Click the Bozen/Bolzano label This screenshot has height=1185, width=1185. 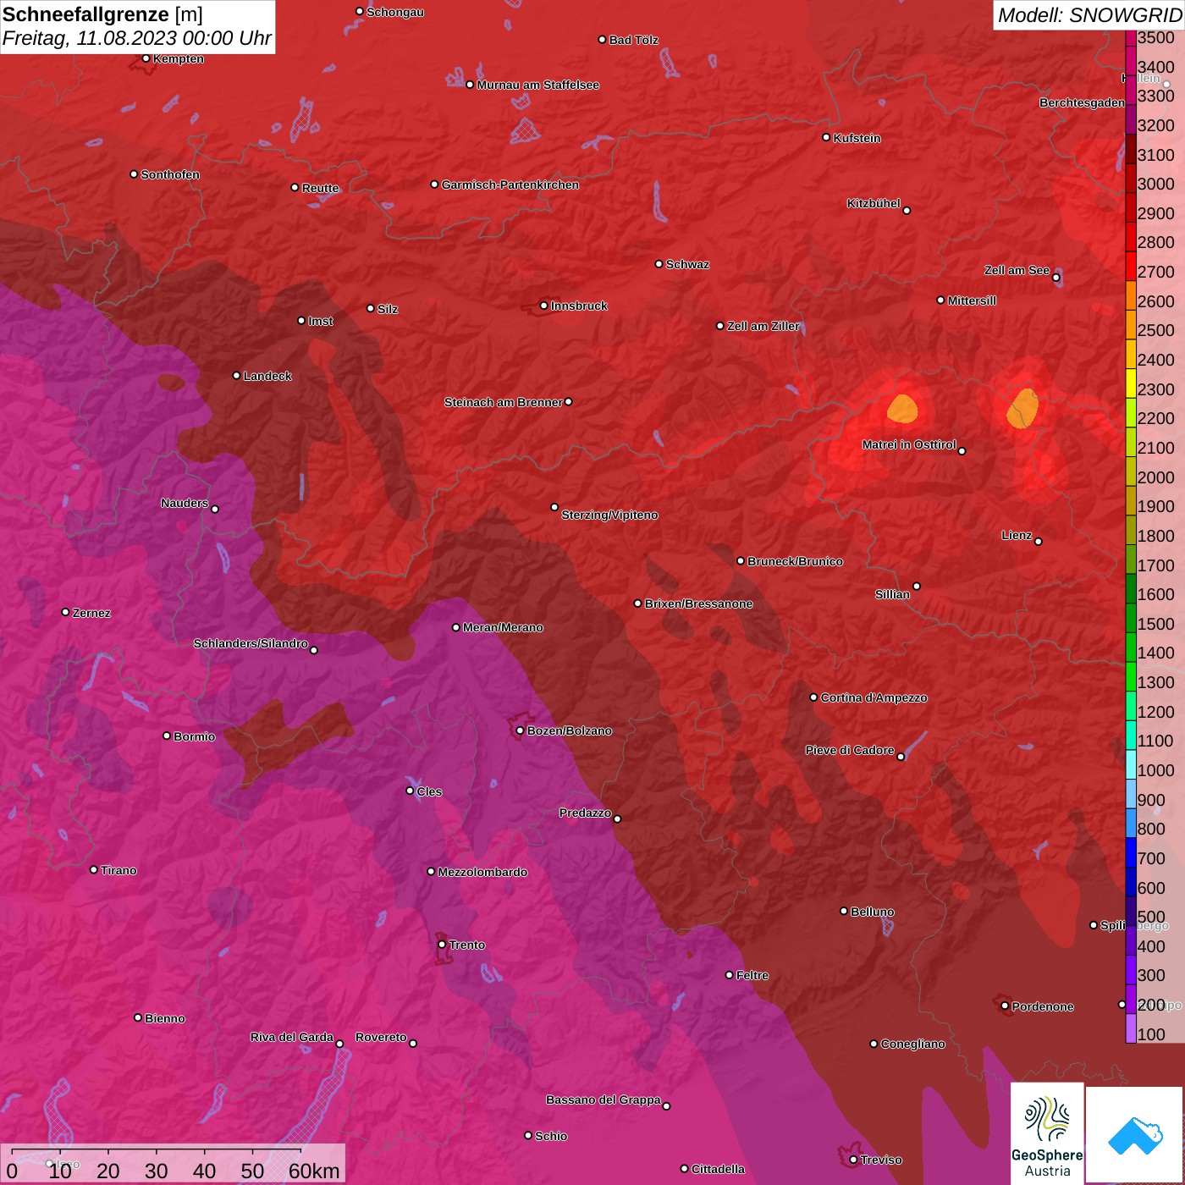[569, 730]
